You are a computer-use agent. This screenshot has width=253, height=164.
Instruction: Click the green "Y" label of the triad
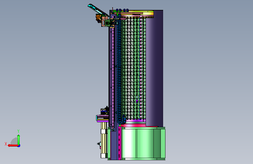18,131
